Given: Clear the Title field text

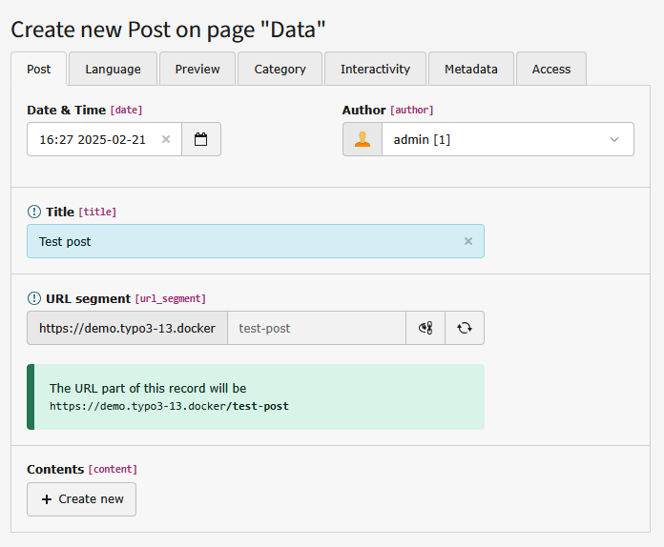Looking at the screenshot, I should [x=468, y=241].
